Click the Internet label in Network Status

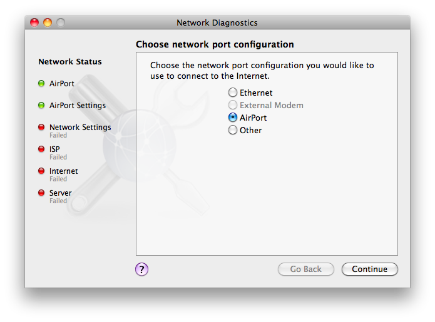(64, 171)
